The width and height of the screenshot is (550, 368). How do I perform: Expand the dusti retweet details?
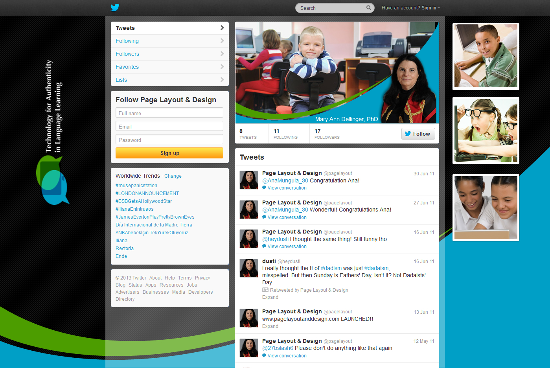point(270,297)
